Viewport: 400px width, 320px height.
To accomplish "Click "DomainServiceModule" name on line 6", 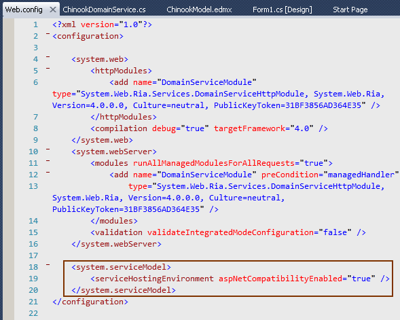I will [206, 82].
